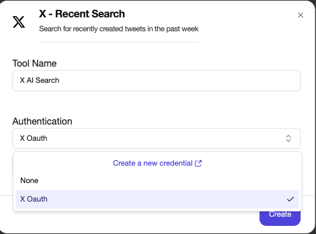Click the divider line under the description
The height and width of the screenshot is (234, 316).
(119, 42)
